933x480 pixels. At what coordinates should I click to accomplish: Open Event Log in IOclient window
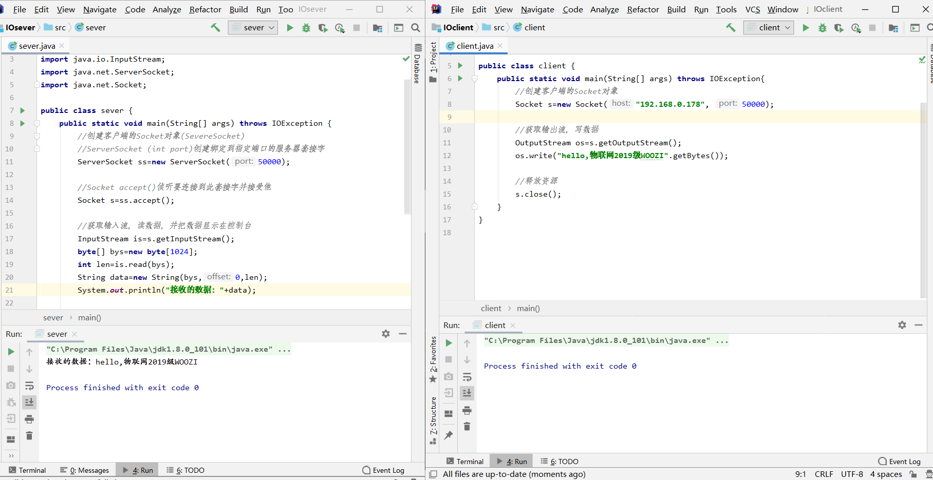click(900, 462)
